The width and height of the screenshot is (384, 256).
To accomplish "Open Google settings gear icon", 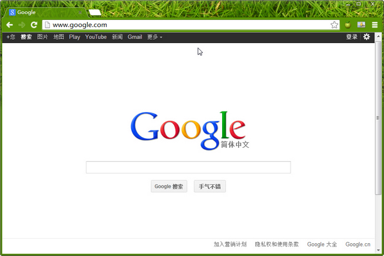I will 367,37.
